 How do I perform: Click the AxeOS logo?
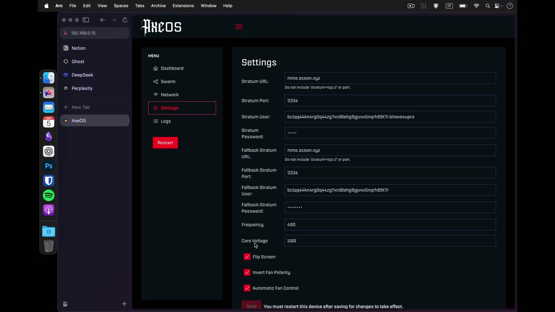click(x=161, y=27)
